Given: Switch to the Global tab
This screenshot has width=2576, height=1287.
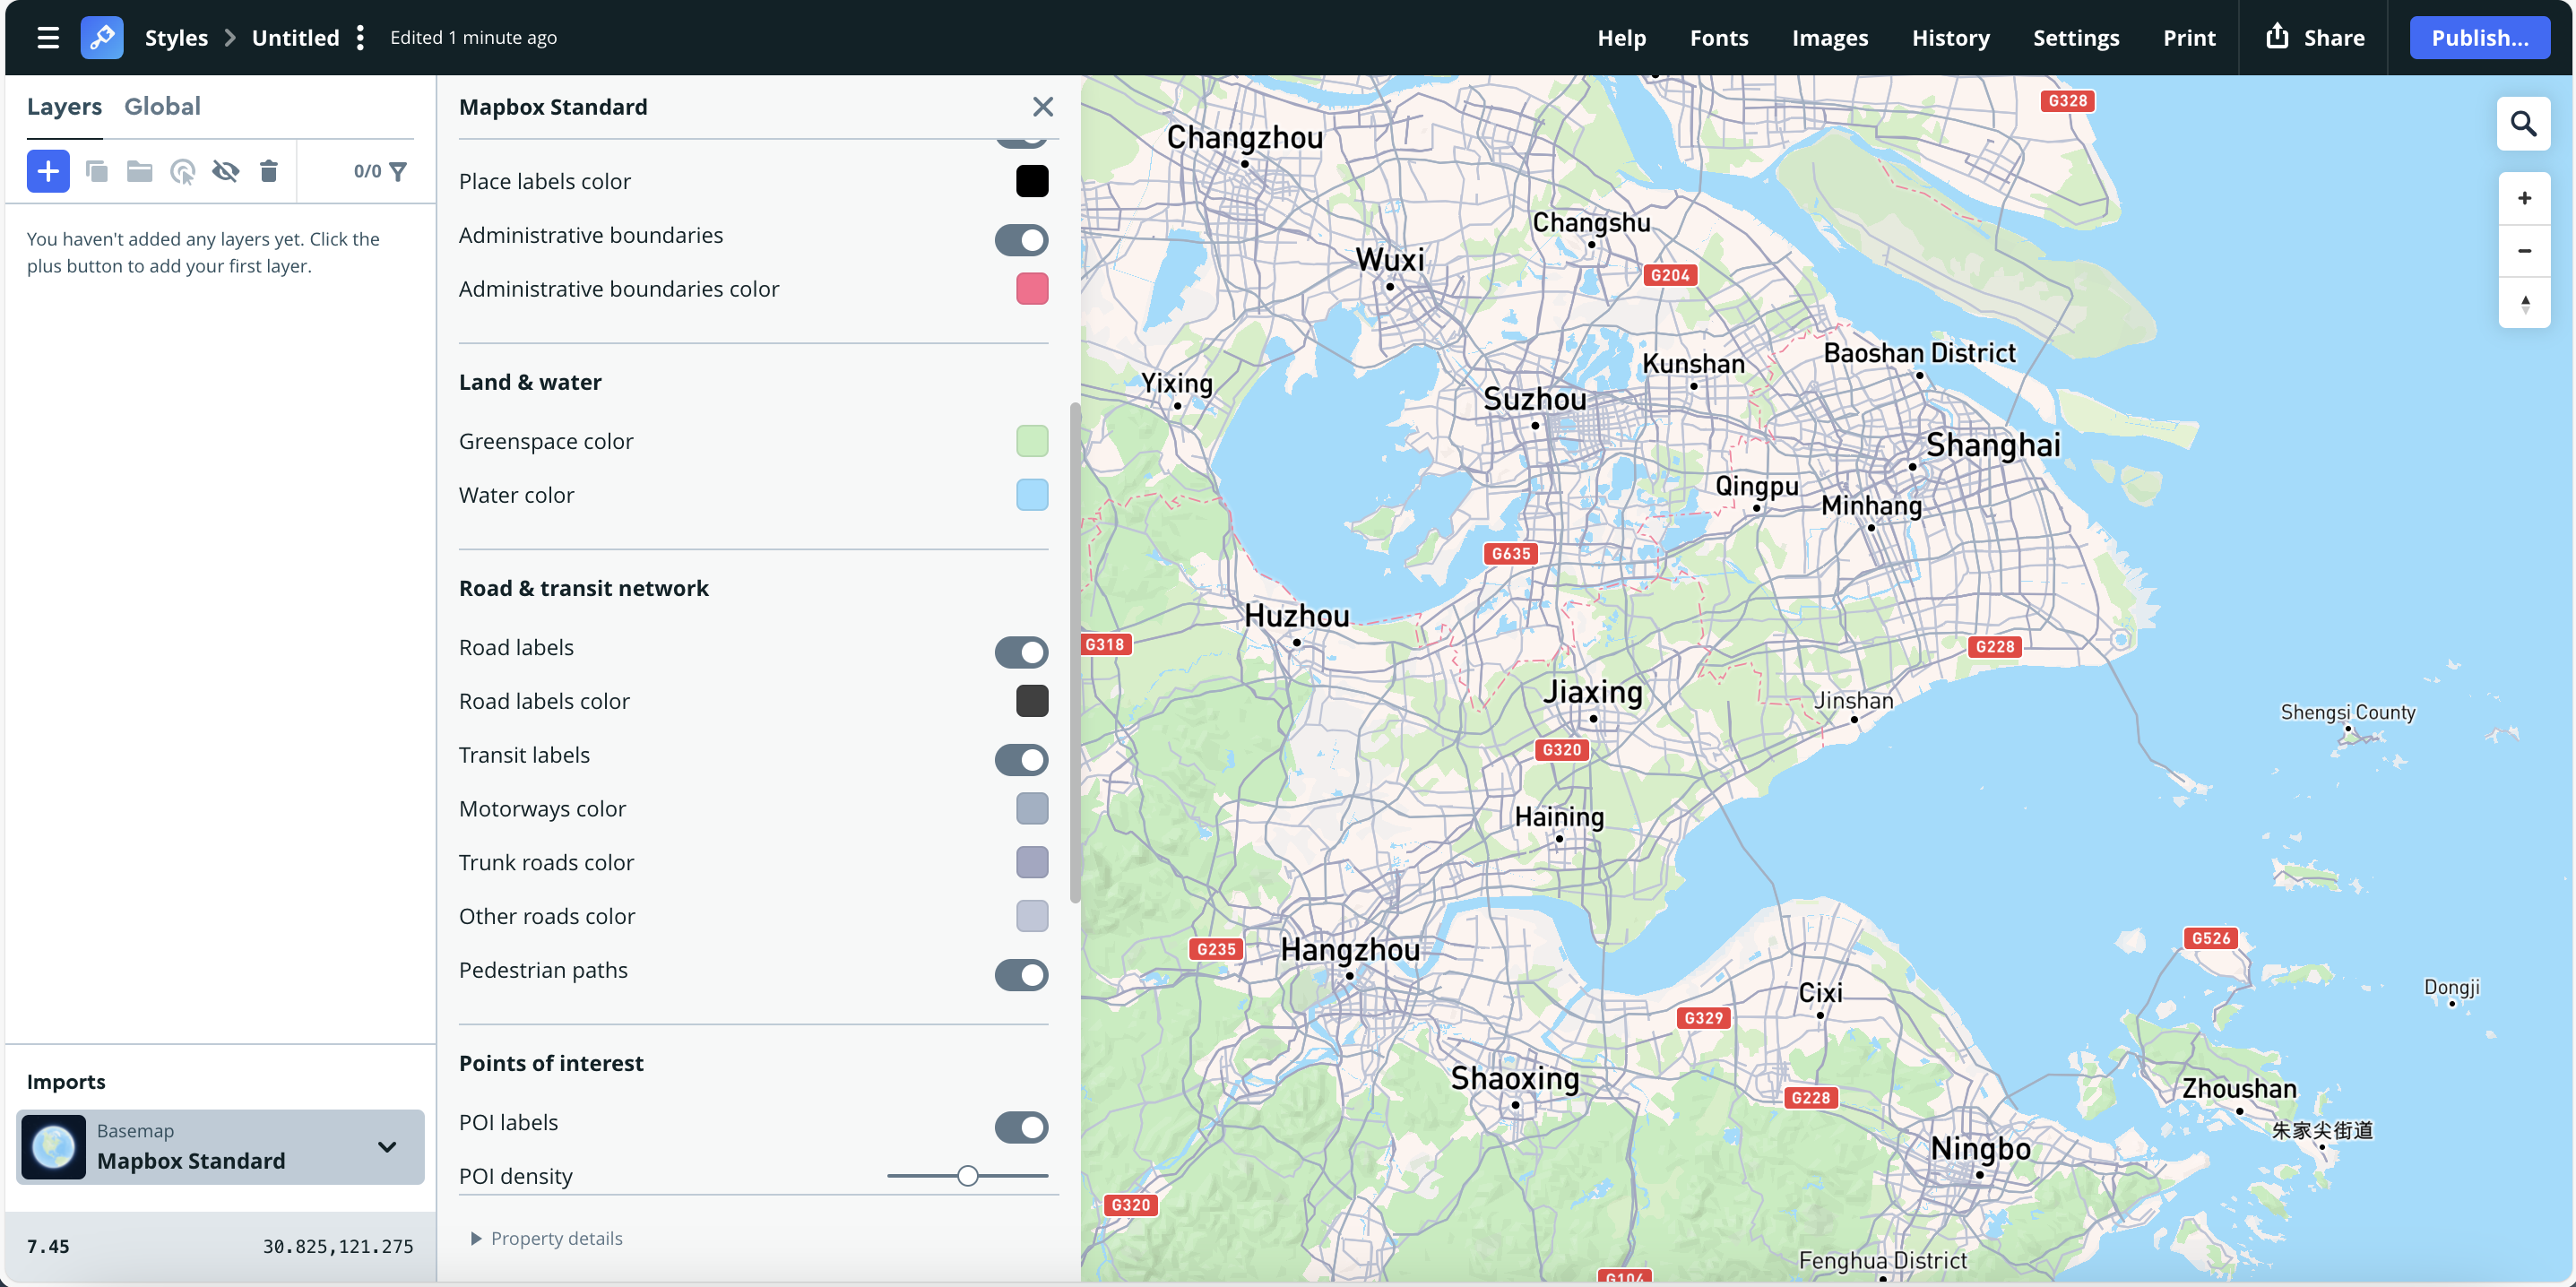Looking at the screenshot, I should pyautogui.click(x=162, y=106).
